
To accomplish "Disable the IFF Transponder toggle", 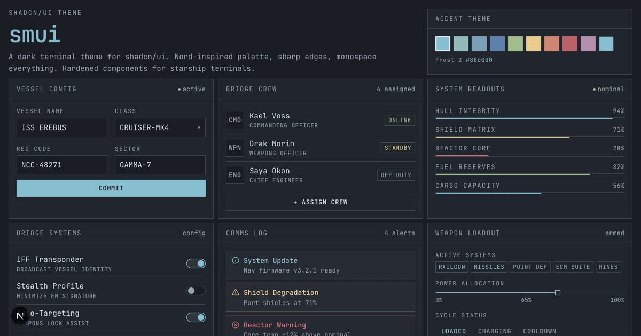I will (196, 263).
